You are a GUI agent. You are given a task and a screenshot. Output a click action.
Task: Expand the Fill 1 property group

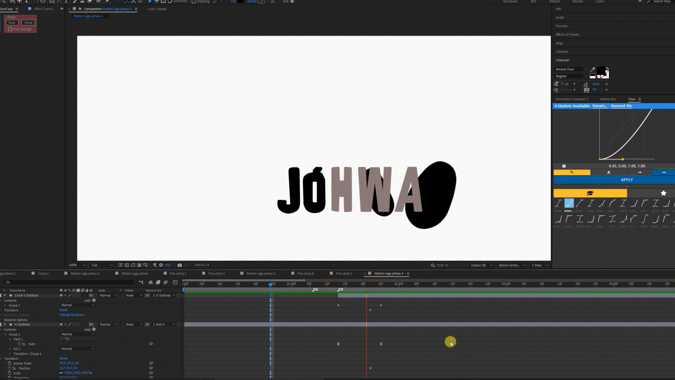tap(10, 349)
